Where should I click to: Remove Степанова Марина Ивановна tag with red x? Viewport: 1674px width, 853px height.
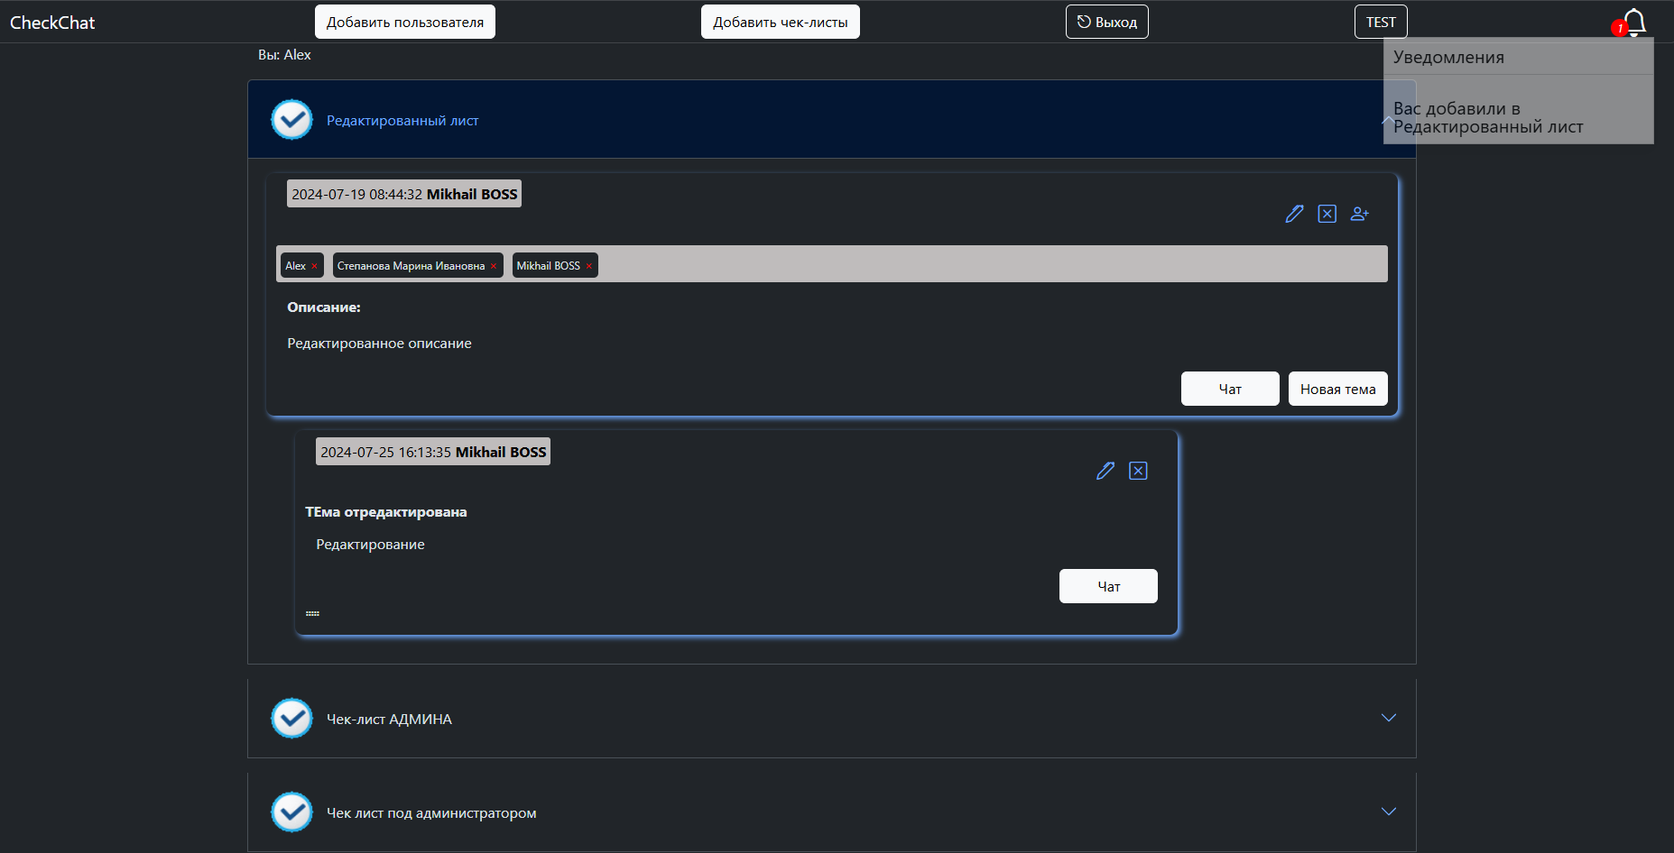494,266
